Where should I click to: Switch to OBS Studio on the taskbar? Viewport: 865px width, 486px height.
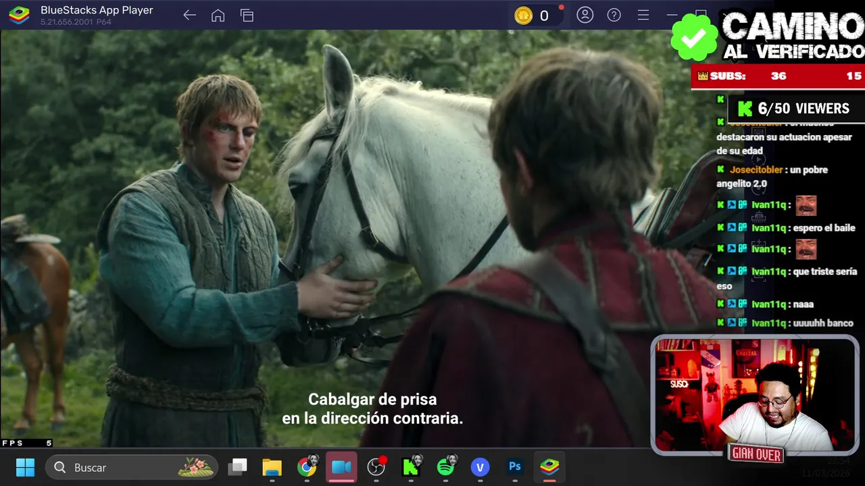(376, 466)
